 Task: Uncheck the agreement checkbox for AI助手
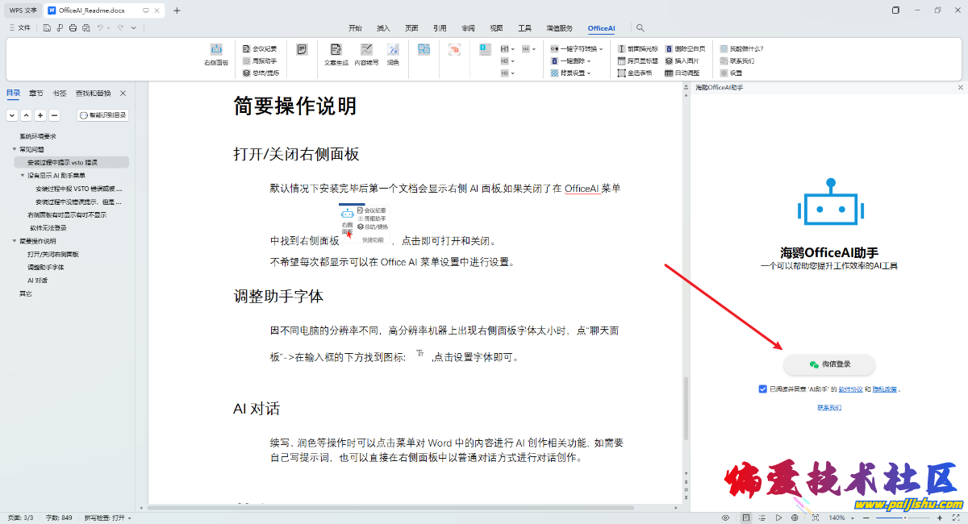[763, 389]
